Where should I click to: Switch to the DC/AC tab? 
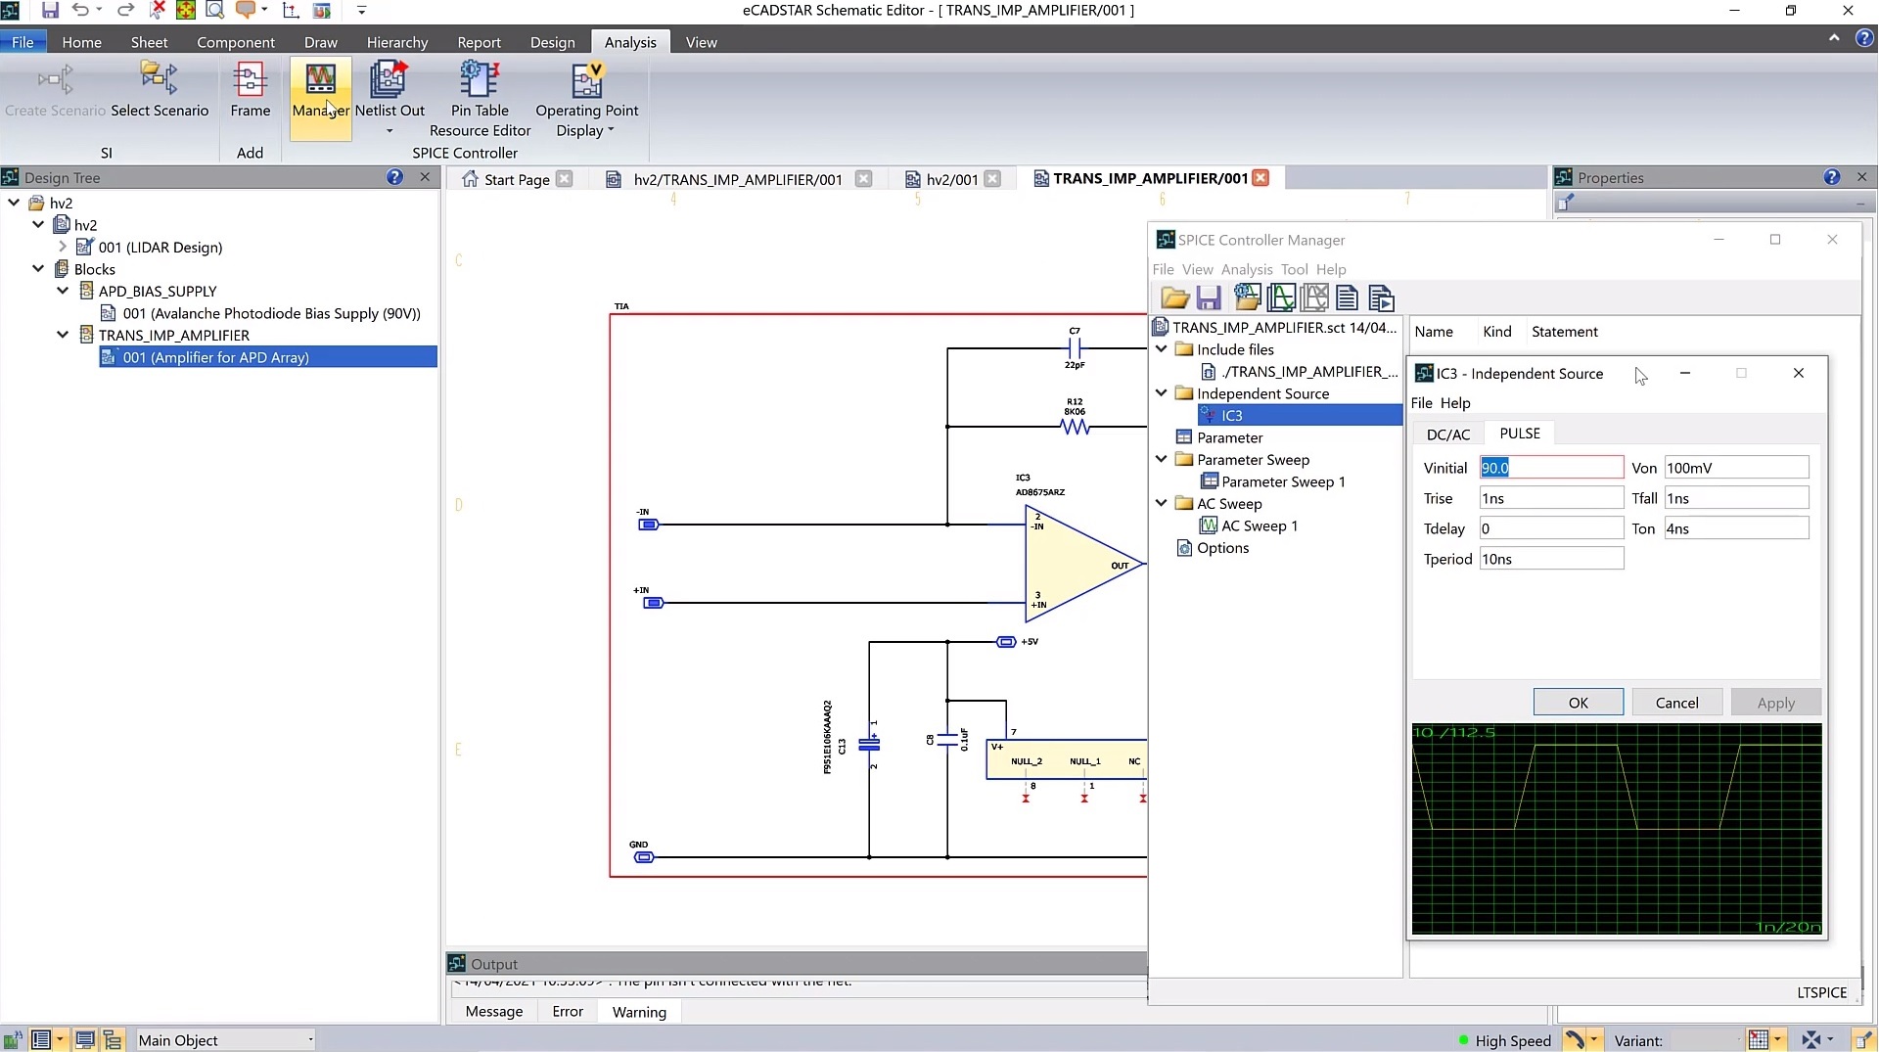coord(1448,433)
